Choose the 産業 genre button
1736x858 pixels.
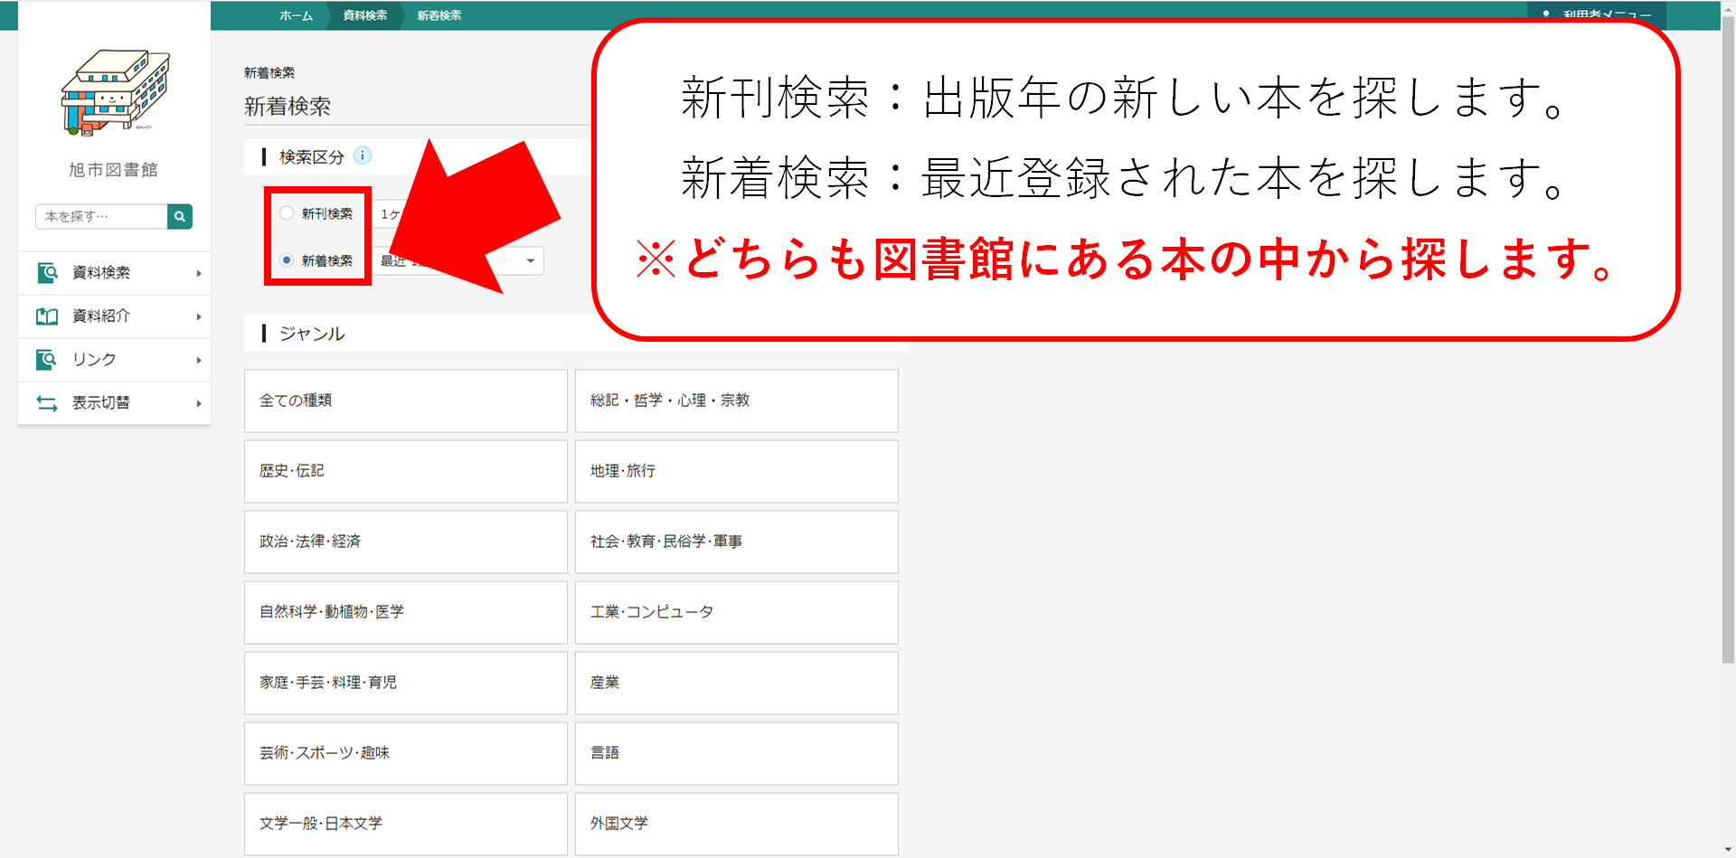(737, 683)
